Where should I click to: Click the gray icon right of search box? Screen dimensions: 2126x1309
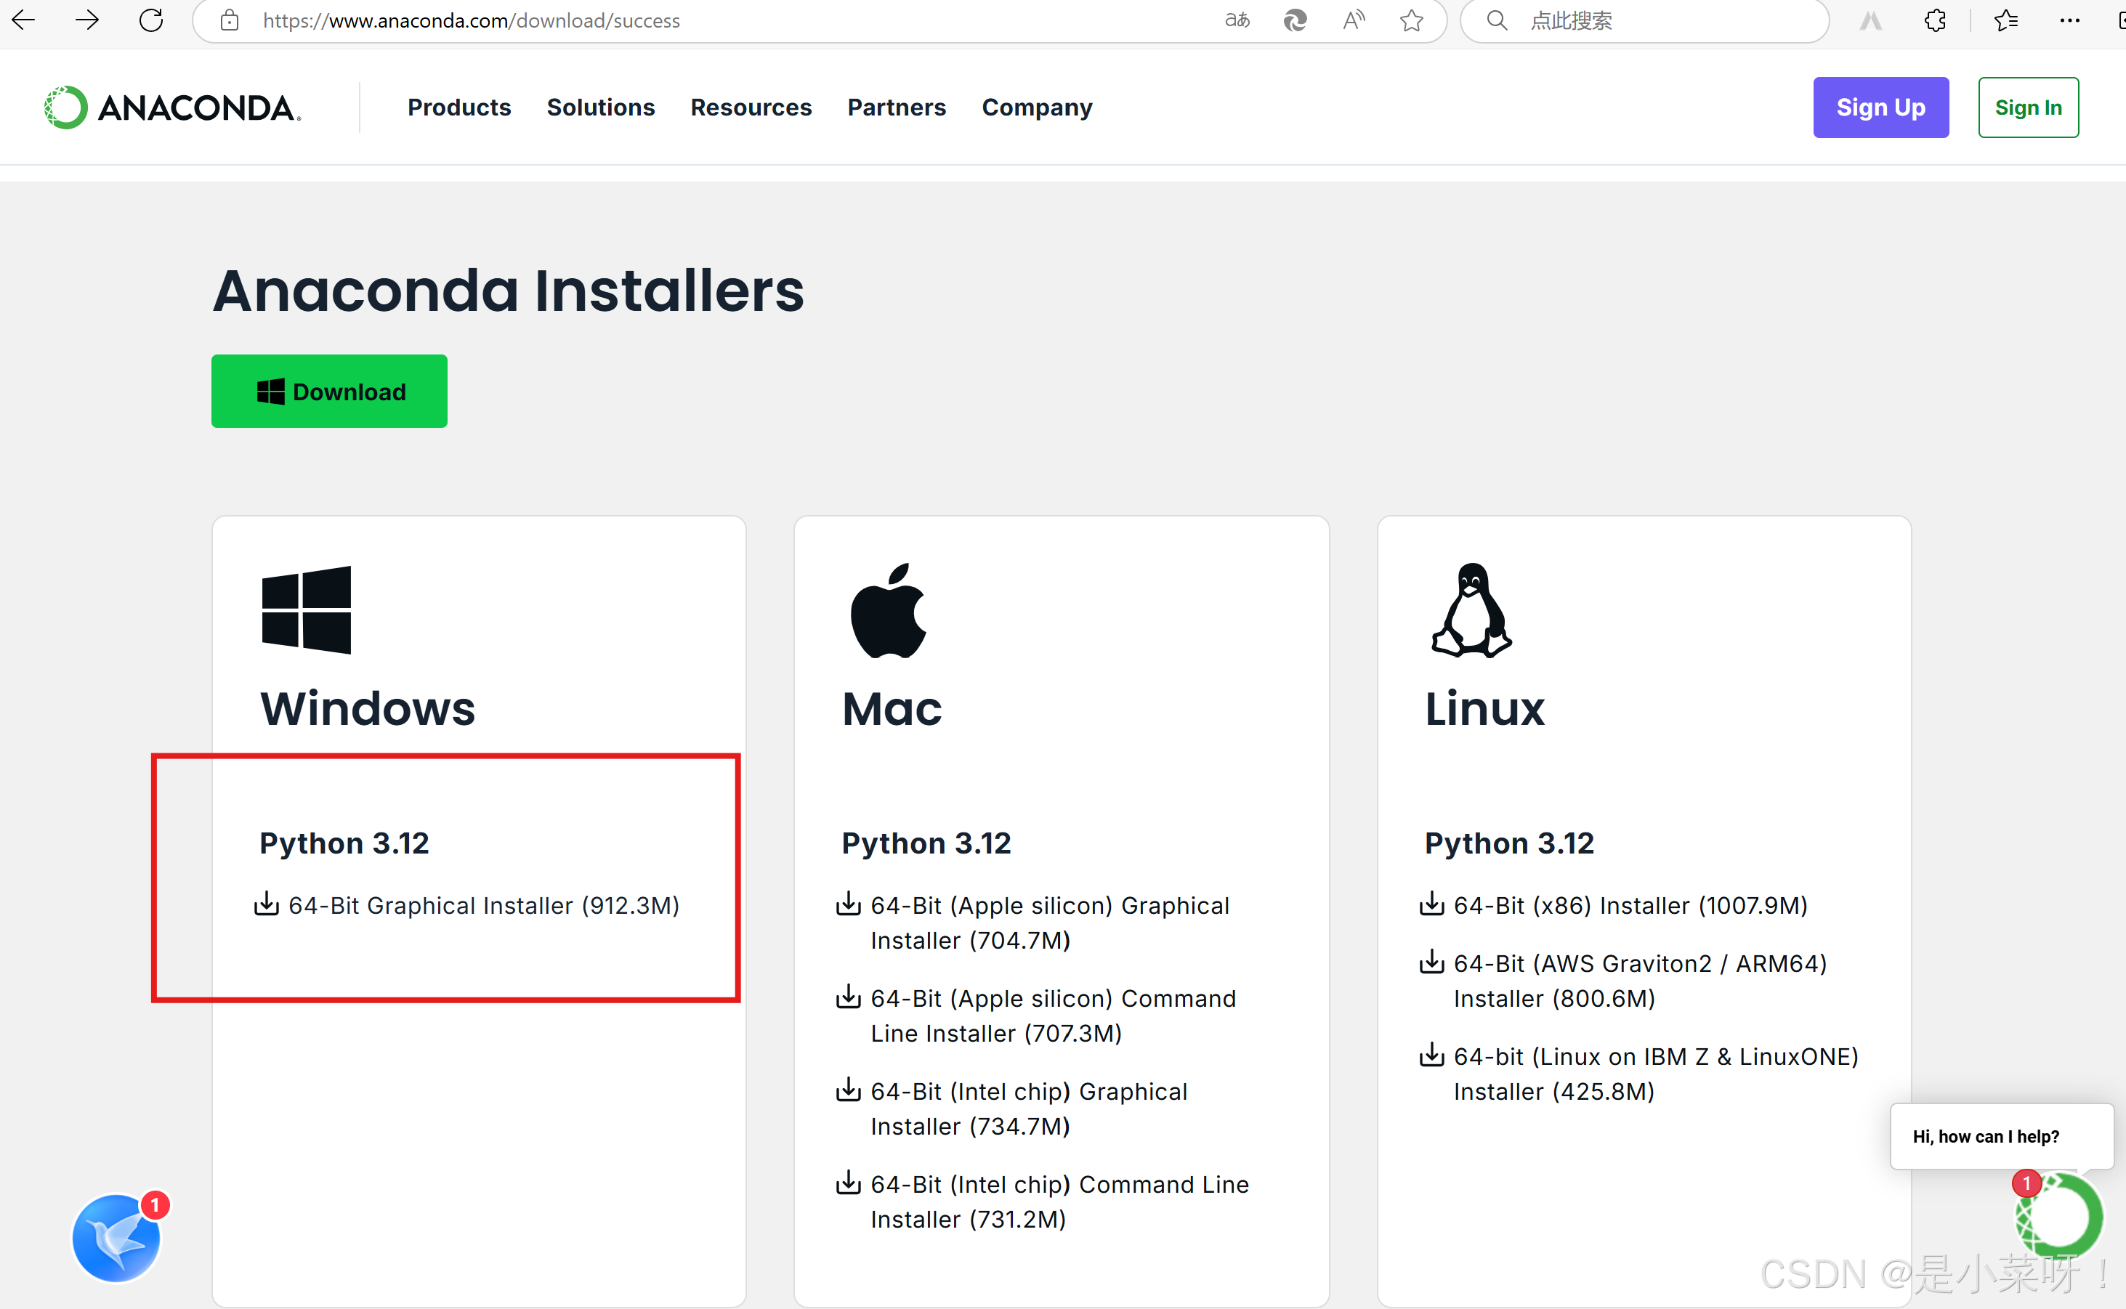(x=1872, y=20)
